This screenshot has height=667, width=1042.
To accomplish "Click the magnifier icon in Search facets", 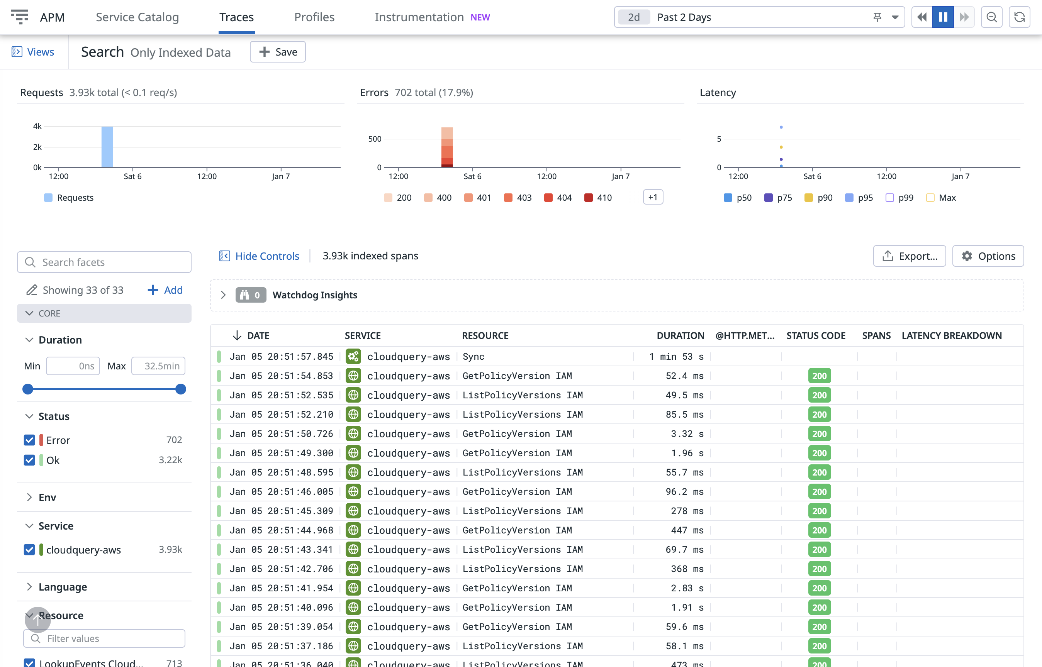I will [x=30, y=262].
